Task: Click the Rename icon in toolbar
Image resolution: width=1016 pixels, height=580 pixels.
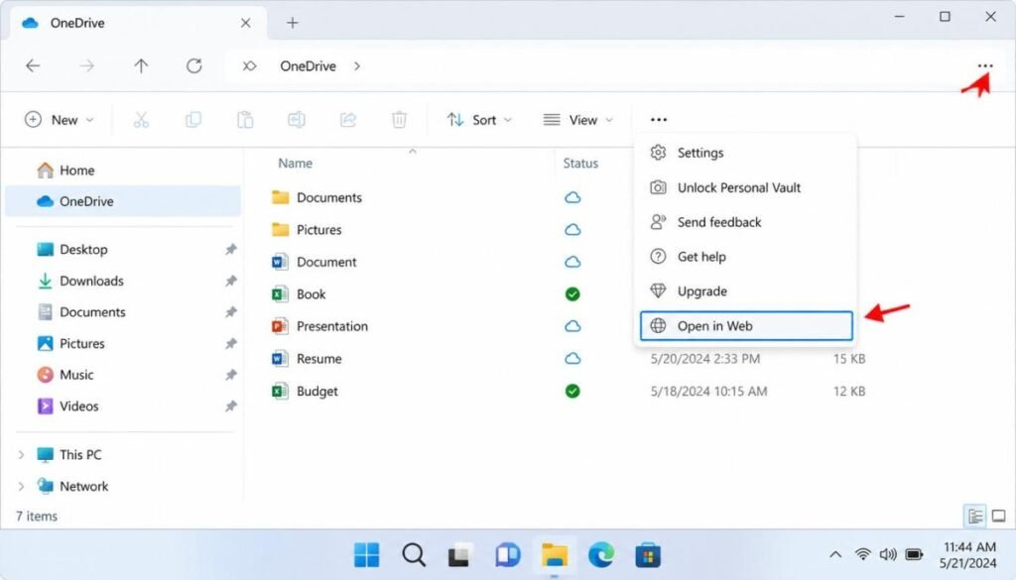Action: (296, 120)
